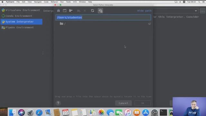The width and height of the screenshot is (206, 116).
Task: Open the Window menu
Action: (x=82, y=2)
